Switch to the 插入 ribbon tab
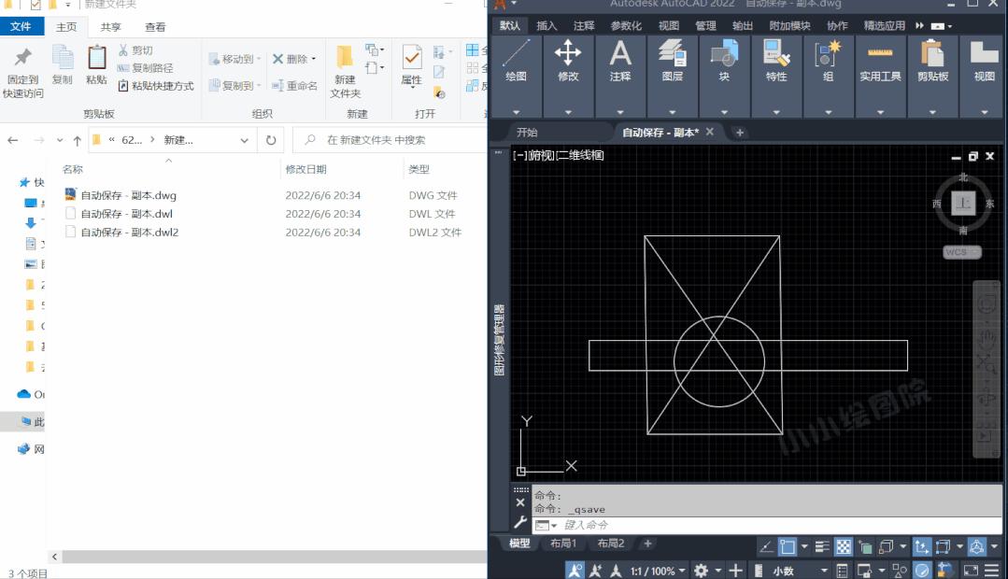The height and width of the screenshot is (579, 1008). (547, 25)
